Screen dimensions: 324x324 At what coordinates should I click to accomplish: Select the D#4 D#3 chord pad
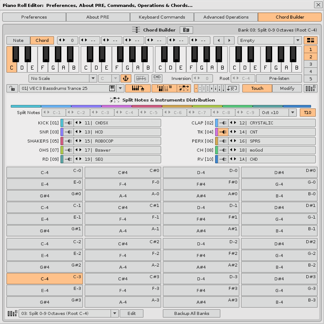point(279,279)
